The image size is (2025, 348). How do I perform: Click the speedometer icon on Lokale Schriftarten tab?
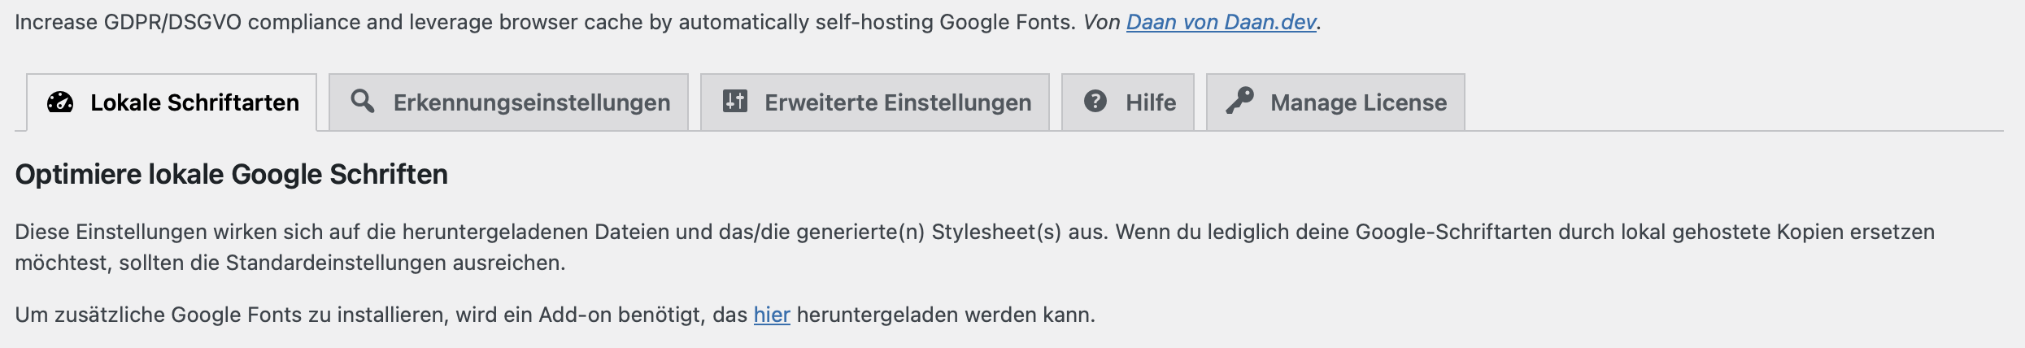(60, 102)
